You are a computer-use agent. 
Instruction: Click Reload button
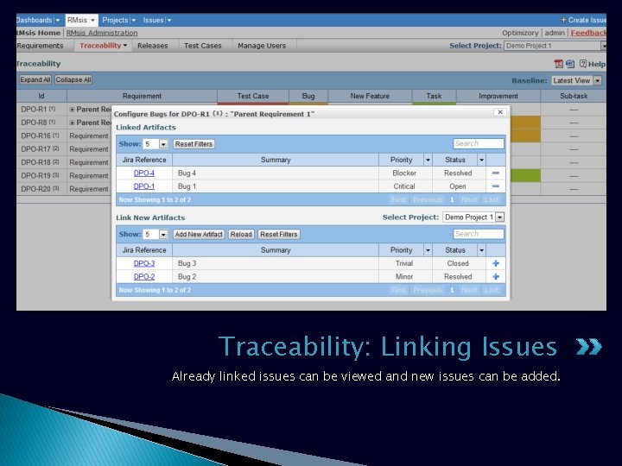pos(241,235)
